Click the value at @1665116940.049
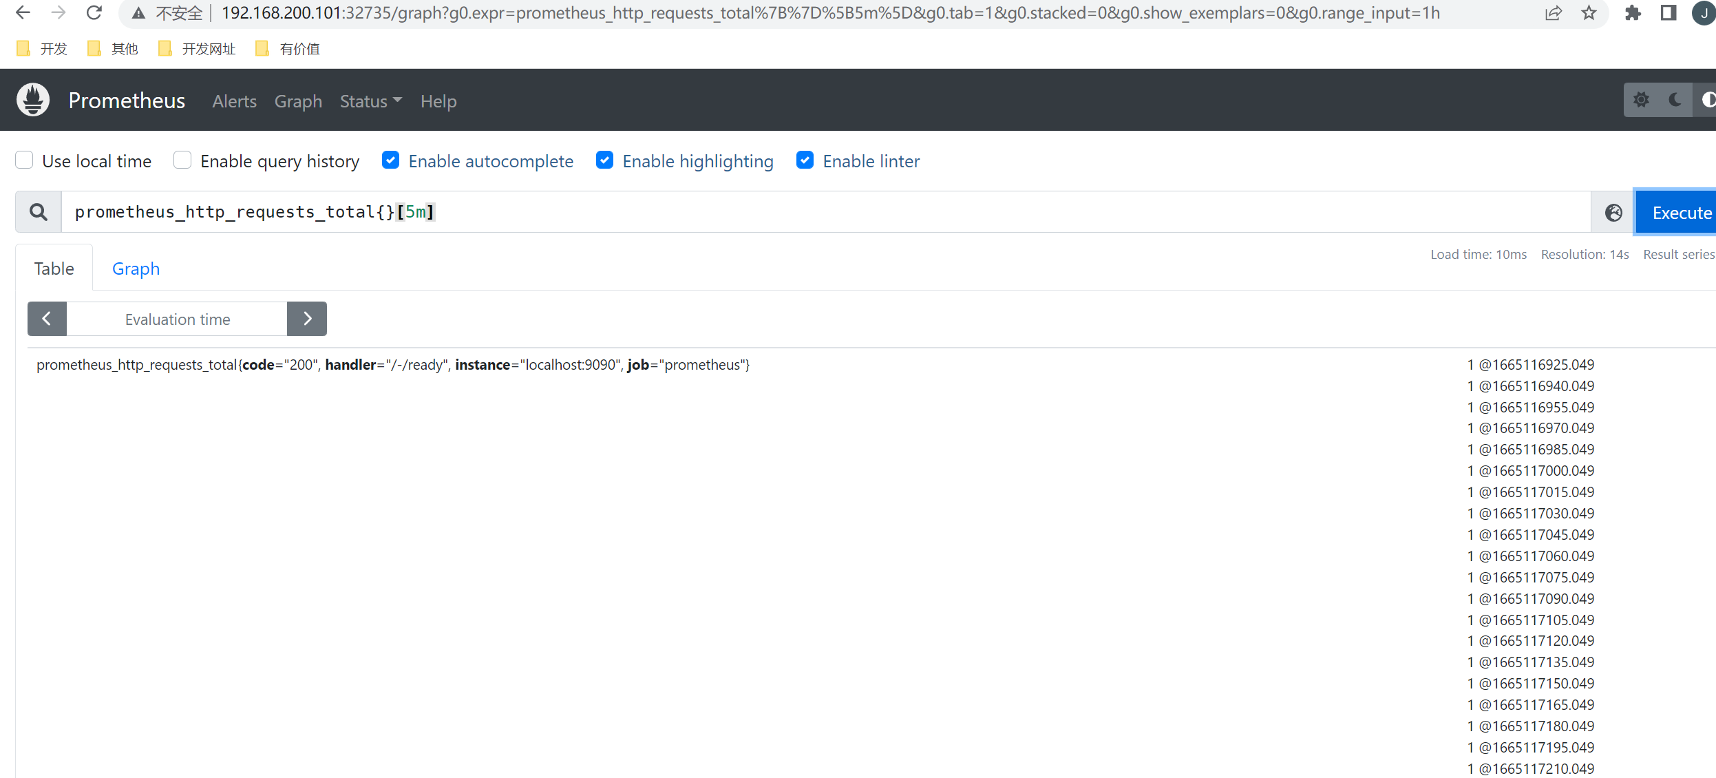The height and width of the screenshot is (778, 1716). [x=1530, y=386]
